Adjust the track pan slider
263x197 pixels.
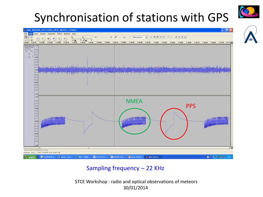29,57
